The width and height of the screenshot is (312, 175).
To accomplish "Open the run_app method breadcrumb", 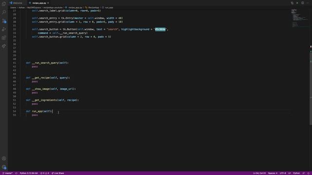I will point(107,8).
